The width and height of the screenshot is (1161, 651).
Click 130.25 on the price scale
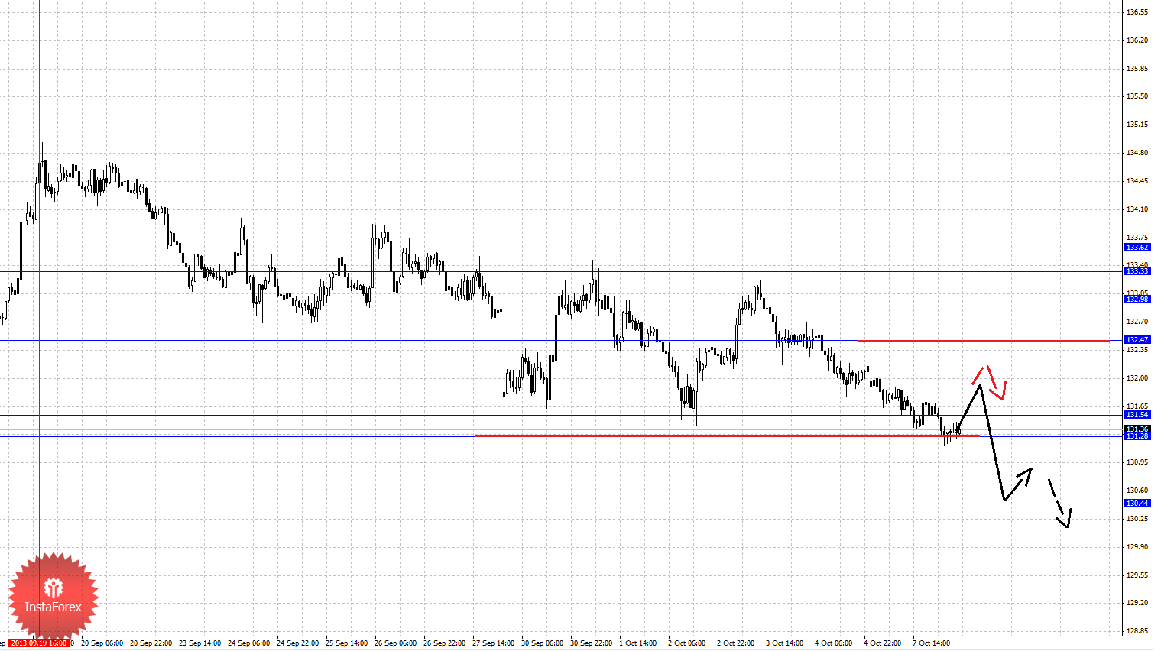(x=1137, y=519)
